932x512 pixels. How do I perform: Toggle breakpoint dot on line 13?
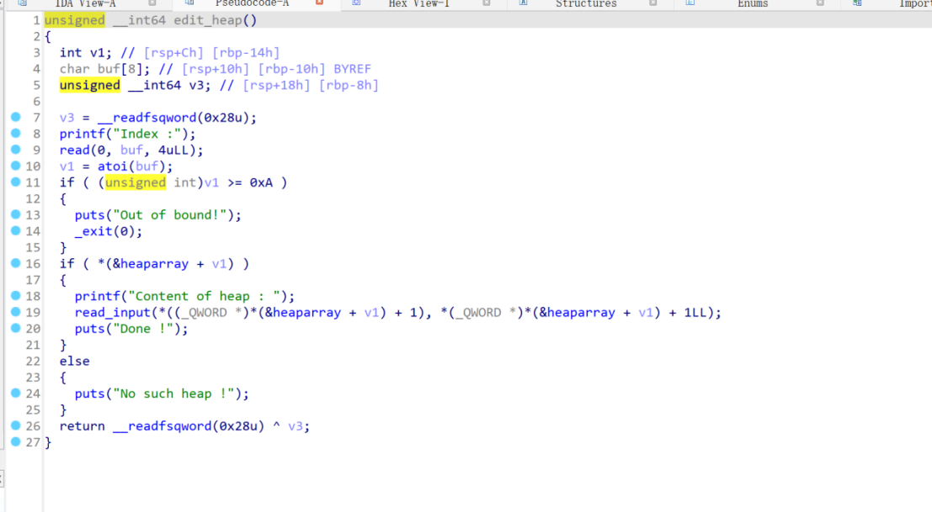(15, 214)
